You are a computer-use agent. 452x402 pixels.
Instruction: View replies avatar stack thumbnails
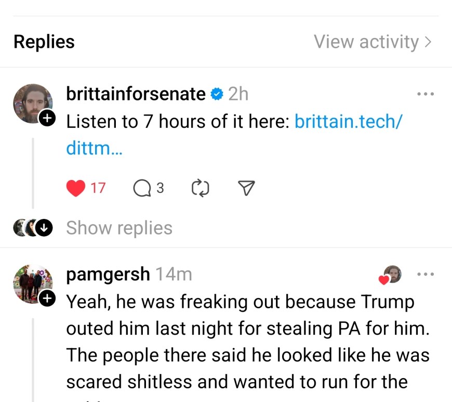point(23,227)
